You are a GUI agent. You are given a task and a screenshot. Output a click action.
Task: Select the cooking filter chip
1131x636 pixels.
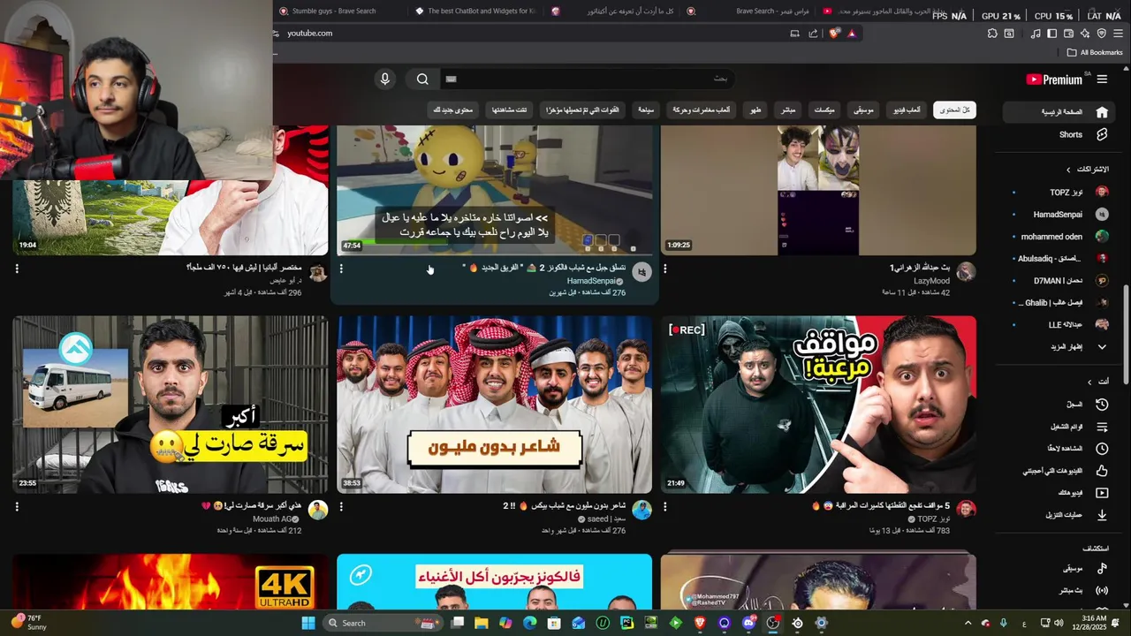point(755,110)
